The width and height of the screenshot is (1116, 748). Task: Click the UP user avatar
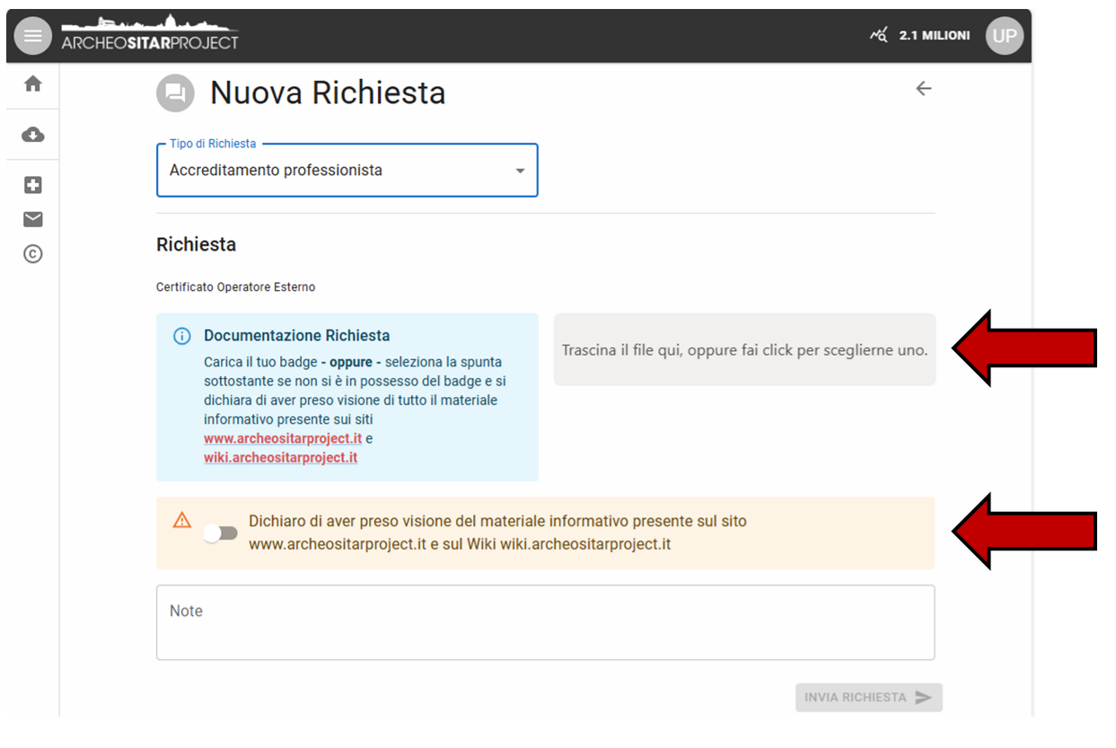point(1004,36)
